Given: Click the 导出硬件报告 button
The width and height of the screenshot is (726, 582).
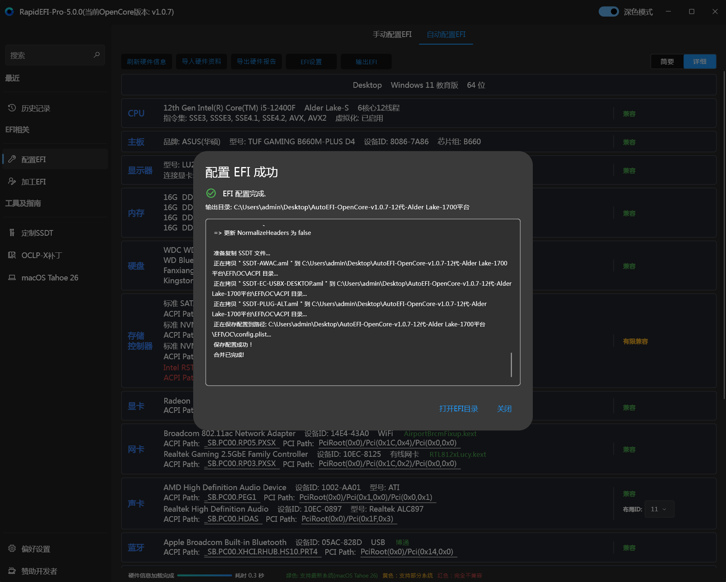Looking at the screenshot, I should tap(256, 62).
